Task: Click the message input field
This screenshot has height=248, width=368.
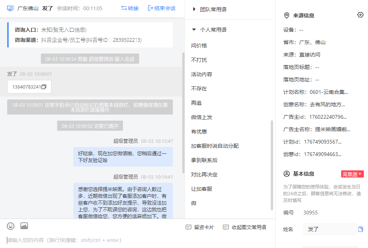Action: point(138,240)
